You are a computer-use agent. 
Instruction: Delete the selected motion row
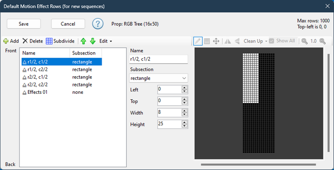pos(33,41)
